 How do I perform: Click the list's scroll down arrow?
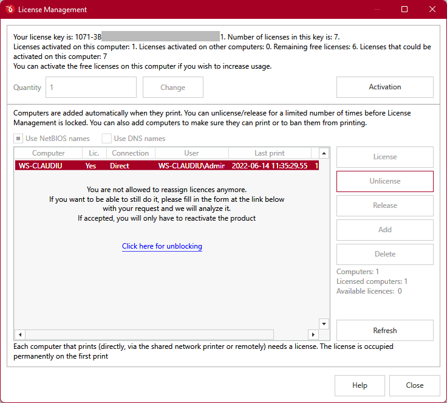tap(324, 324)
